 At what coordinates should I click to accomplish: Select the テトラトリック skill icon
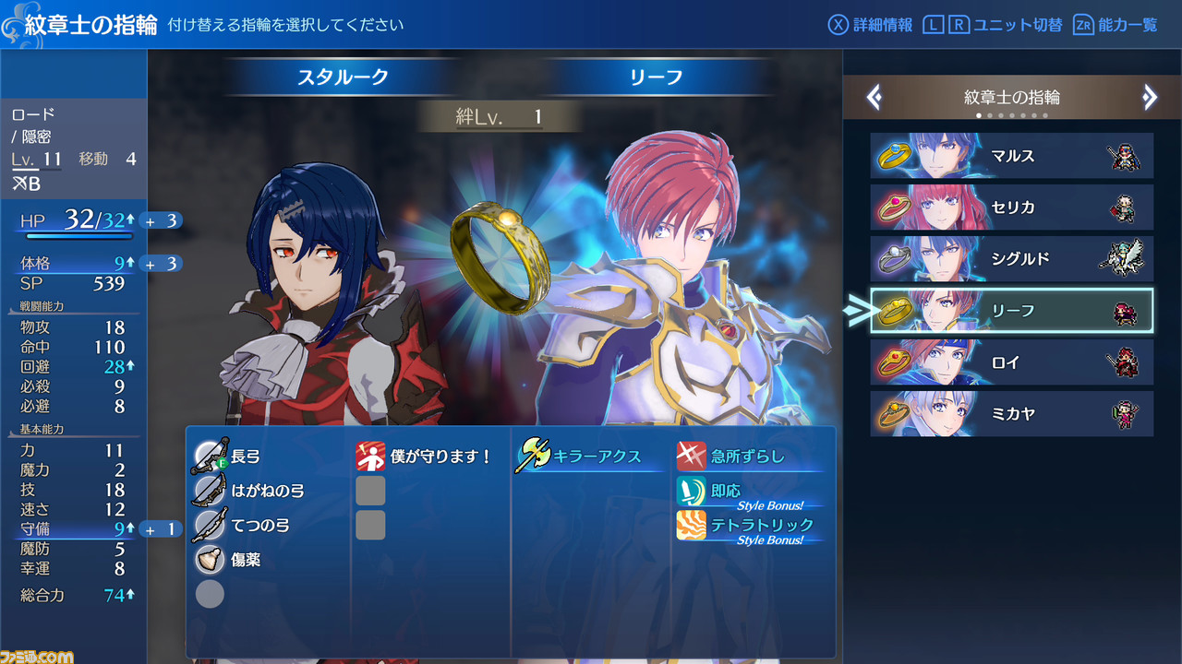pyautogui.click(x=691, y=526)
